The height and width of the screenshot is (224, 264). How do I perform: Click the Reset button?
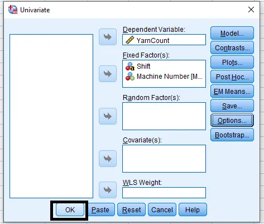[x=131, y=209]
